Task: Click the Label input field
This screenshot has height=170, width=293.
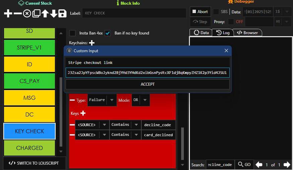Action: click(134, 13)
